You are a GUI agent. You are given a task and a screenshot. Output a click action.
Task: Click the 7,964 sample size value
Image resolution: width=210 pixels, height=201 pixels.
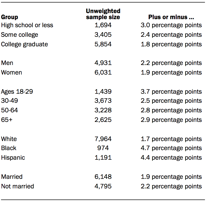point(103,139)
